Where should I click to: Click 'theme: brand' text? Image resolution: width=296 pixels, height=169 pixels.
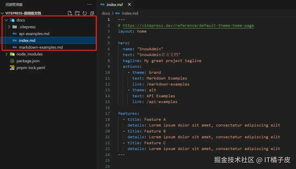tap(146, 73)
